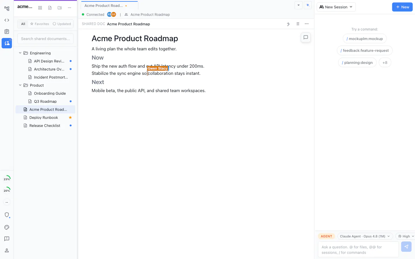Click the new folder icon
Viewport: 415px width, 259px height.
(x=60, y=8)
